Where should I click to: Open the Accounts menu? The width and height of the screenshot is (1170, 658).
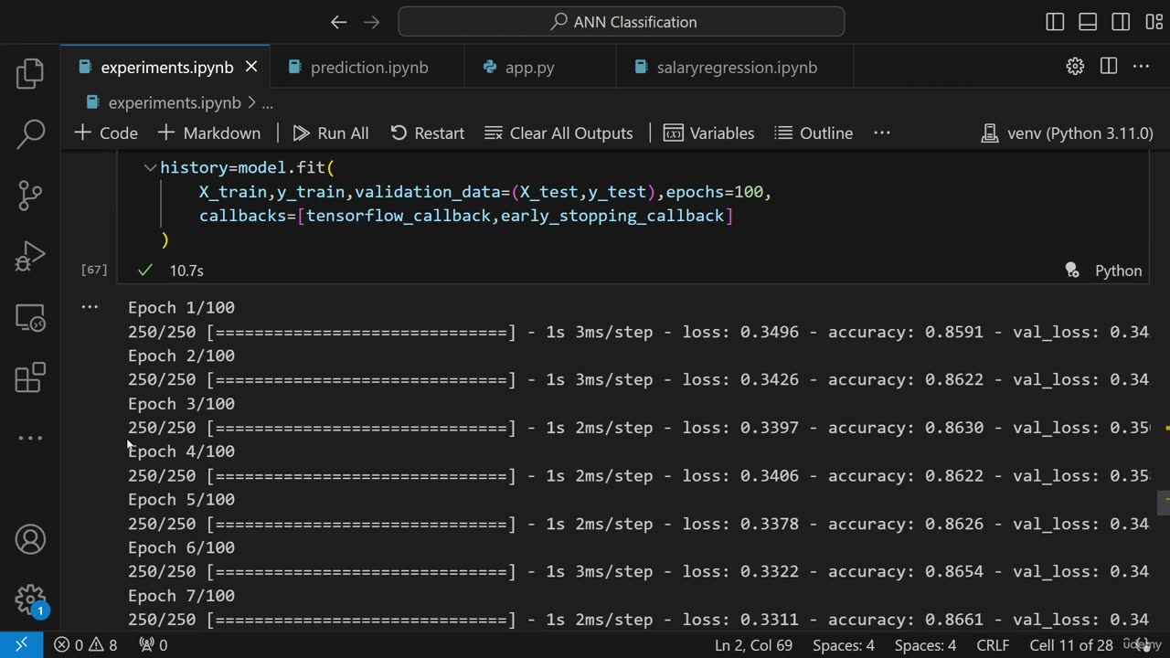tap(30, 539)
